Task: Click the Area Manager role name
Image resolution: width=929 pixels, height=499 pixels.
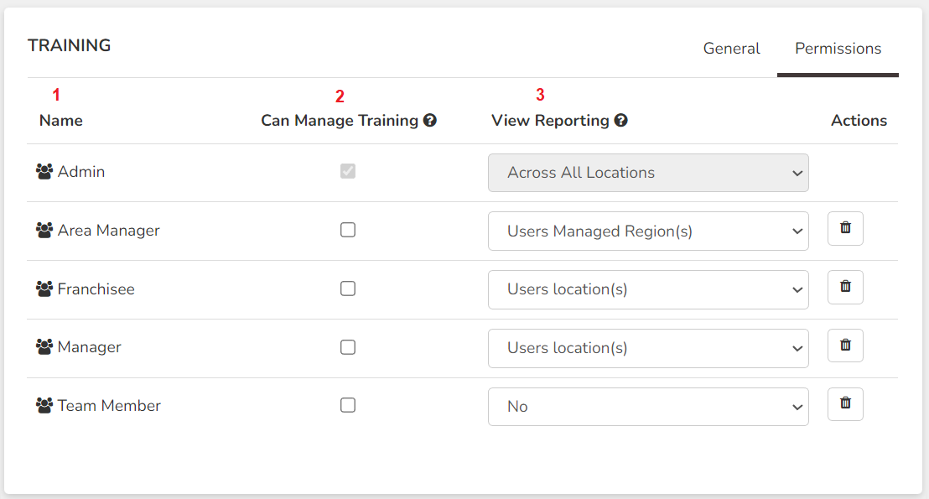Action: pyautogui.click(x=108, y=231)
